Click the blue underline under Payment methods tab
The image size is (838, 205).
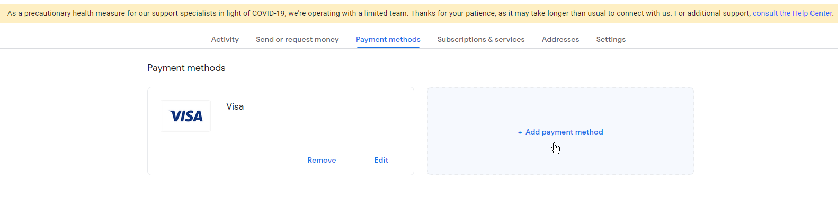click(388, 47)
